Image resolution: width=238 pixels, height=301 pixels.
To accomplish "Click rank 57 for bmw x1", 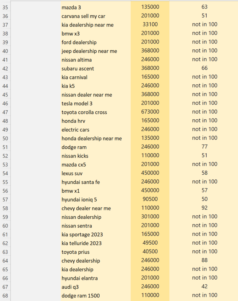I will click(205, 190).
